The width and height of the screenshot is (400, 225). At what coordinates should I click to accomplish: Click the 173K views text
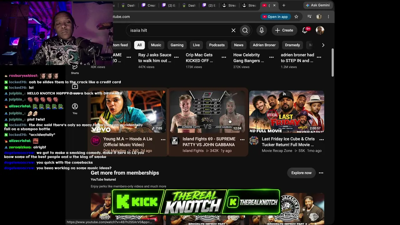pyautogui.click(x=194, y=67)
